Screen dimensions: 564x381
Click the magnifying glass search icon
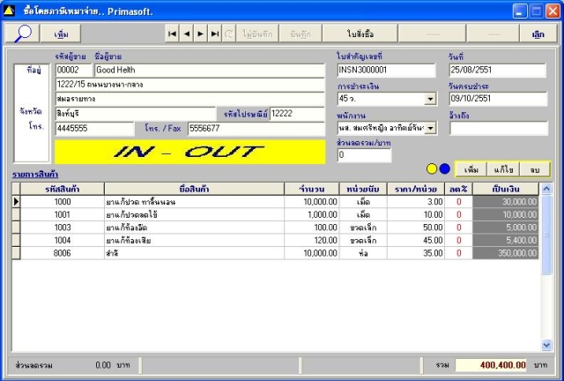(x=22, y=34)
